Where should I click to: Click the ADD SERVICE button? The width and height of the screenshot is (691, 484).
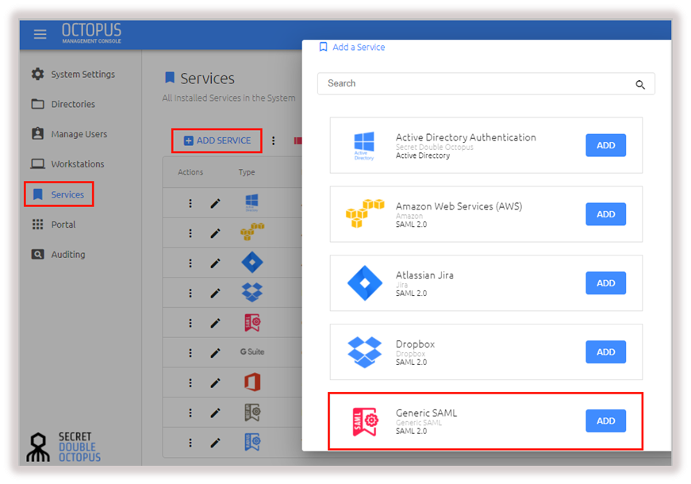pyautogui.click(x=217, y=140)
